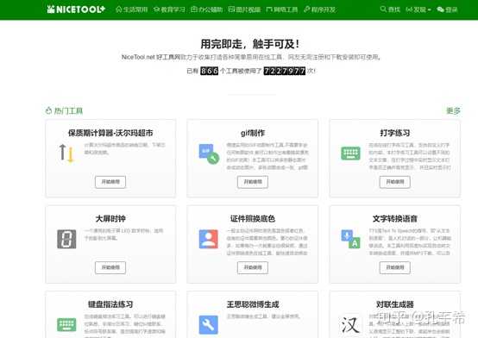Click 开始使用 under 打字练习
The image size is (478, 338).
coord(395,182)
